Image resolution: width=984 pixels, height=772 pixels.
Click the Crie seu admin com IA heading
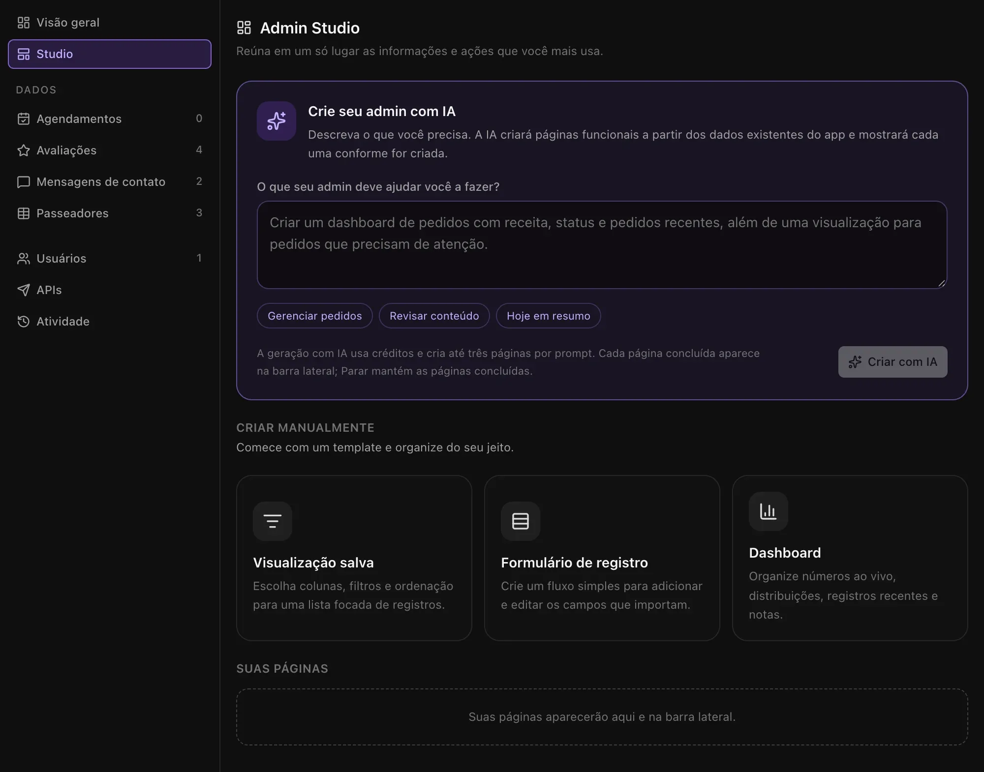(382, 112)
